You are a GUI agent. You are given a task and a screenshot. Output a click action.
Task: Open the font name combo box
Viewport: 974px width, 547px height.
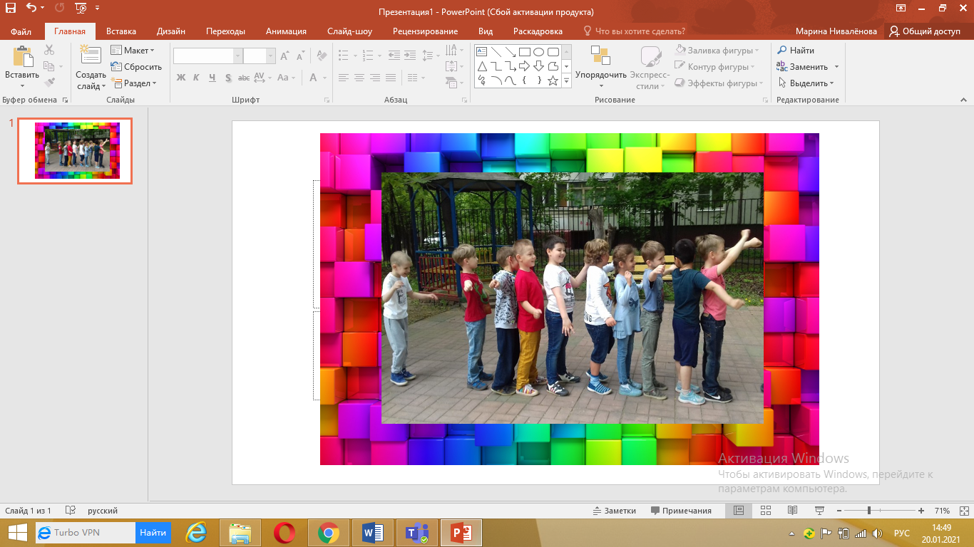click(208, 56)
